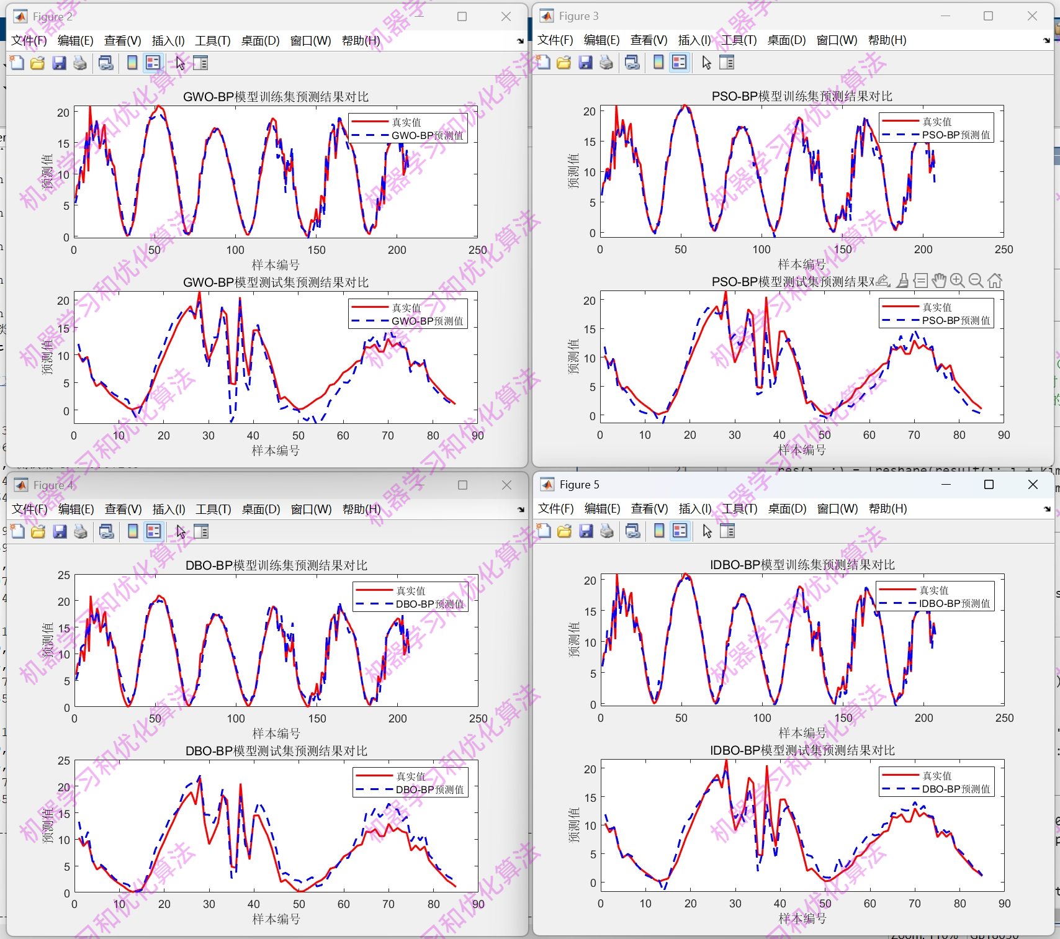
Task: Save Figure 3 with the floppy icon
Action: point(585,62)
